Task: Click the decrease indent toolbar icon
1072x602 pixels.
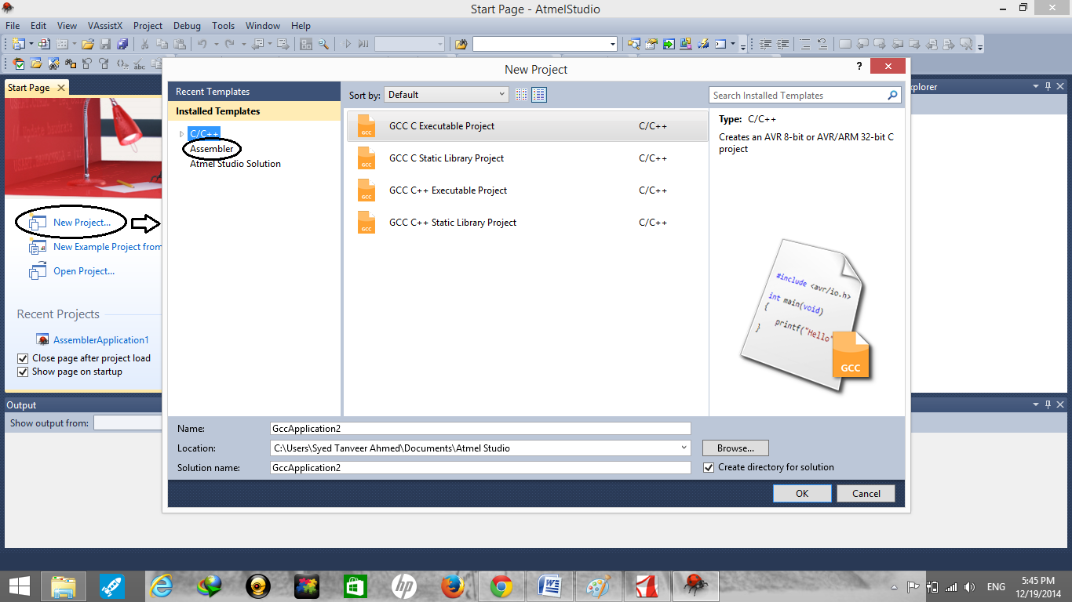Action: [765, 44]
